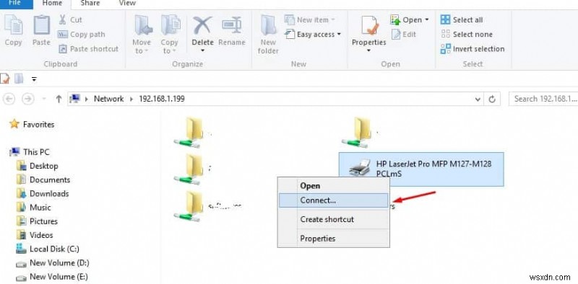Click the Copy icon in Clipboard group
578x284 pixels.
point(13,26)
